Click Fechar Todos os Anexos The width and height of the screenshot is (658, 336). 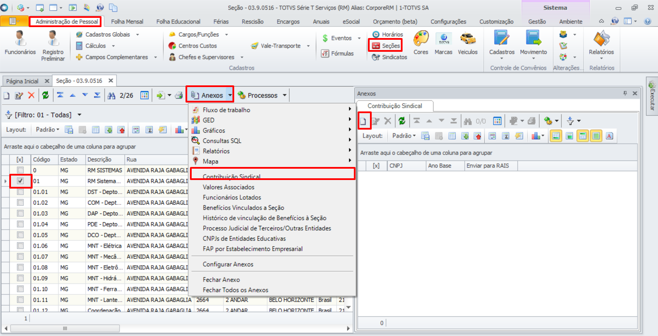click(236, 290)
